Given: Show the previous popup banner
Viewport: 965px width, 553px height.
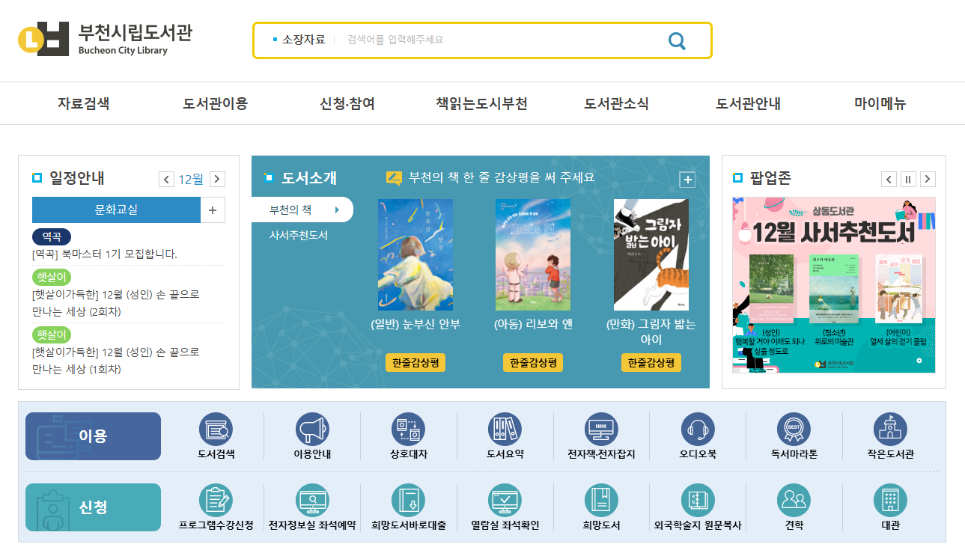Looking at the screenshot, I should (889, 179).
